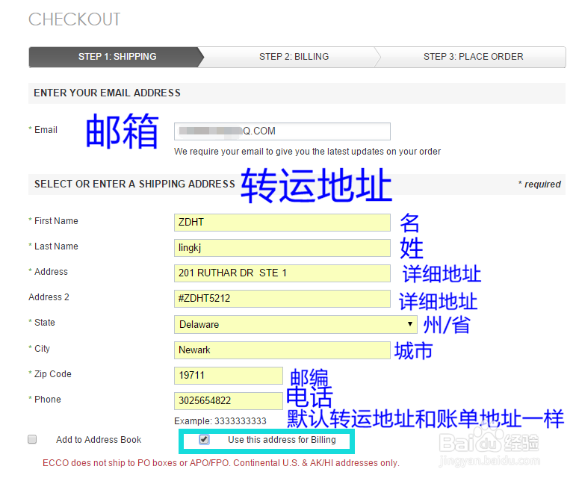Select the Address field with 201 RUTHAR DR
Viewport: 573px width, 481px height.
tap(282, 273)
